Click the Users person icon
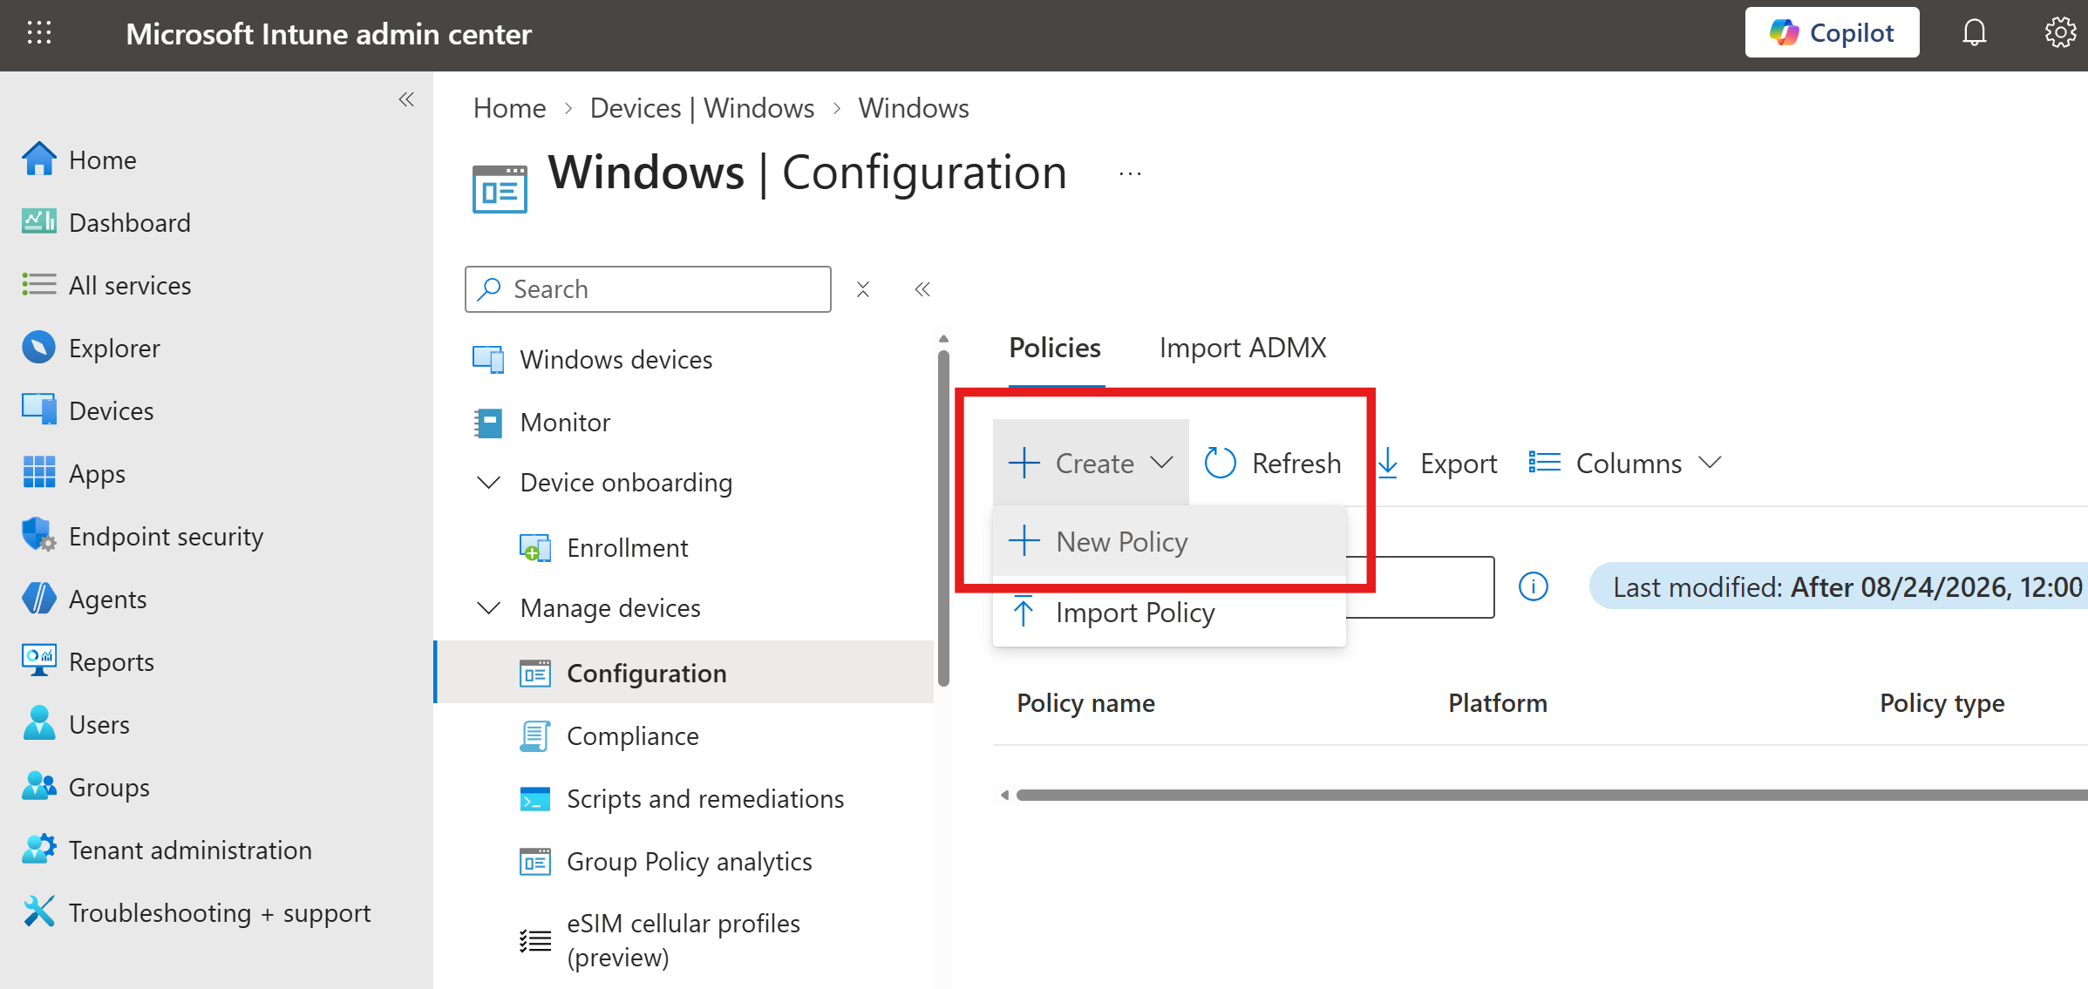2088x989 pixels. (x=39, y=724)
